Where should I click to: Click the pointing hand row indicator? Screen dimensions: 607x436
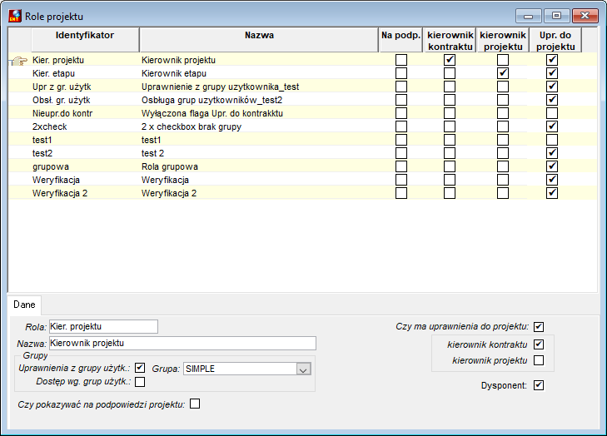click(x=19, y=61)
